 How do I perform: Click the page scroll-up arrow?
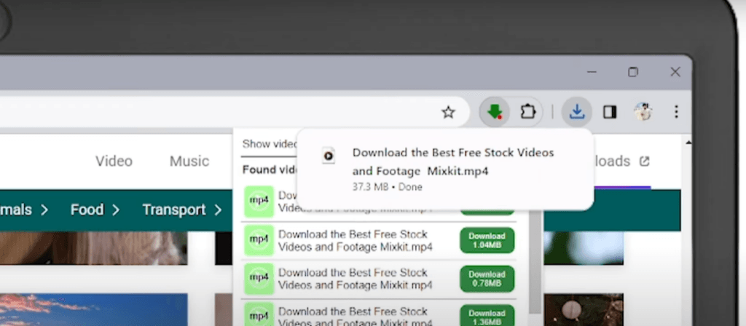point(688,143)
